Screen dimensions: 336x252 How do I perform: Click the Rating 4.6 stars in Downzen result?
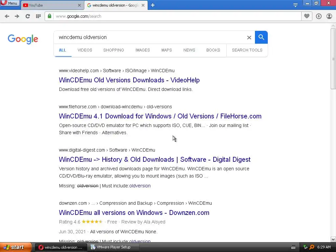click(92, 222)
